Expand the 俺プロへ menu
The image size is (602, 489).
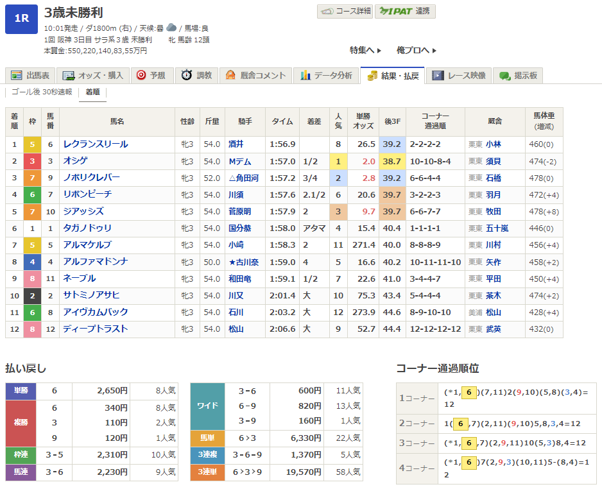(x=416, y=50)
